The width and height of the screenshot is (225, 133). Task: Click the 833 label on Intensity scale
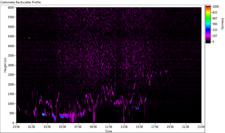point(215,13)
